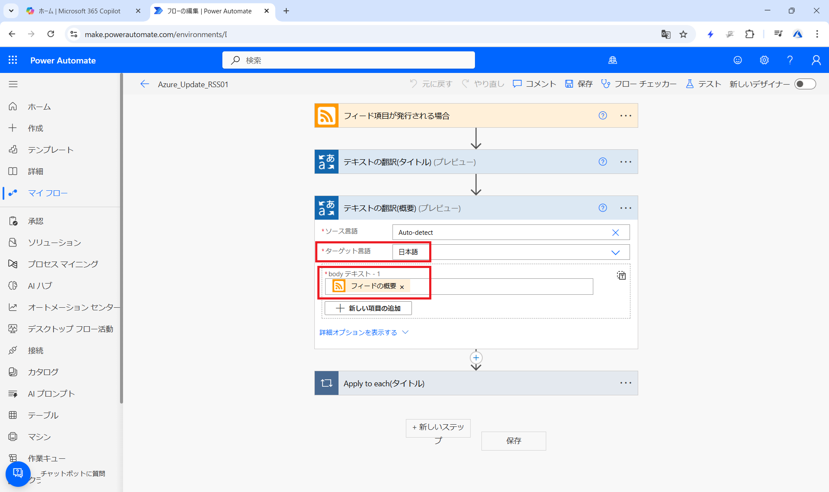Click the 検索 search field
The height and width of the screenshot is (492, 829).
coord(348,60)
